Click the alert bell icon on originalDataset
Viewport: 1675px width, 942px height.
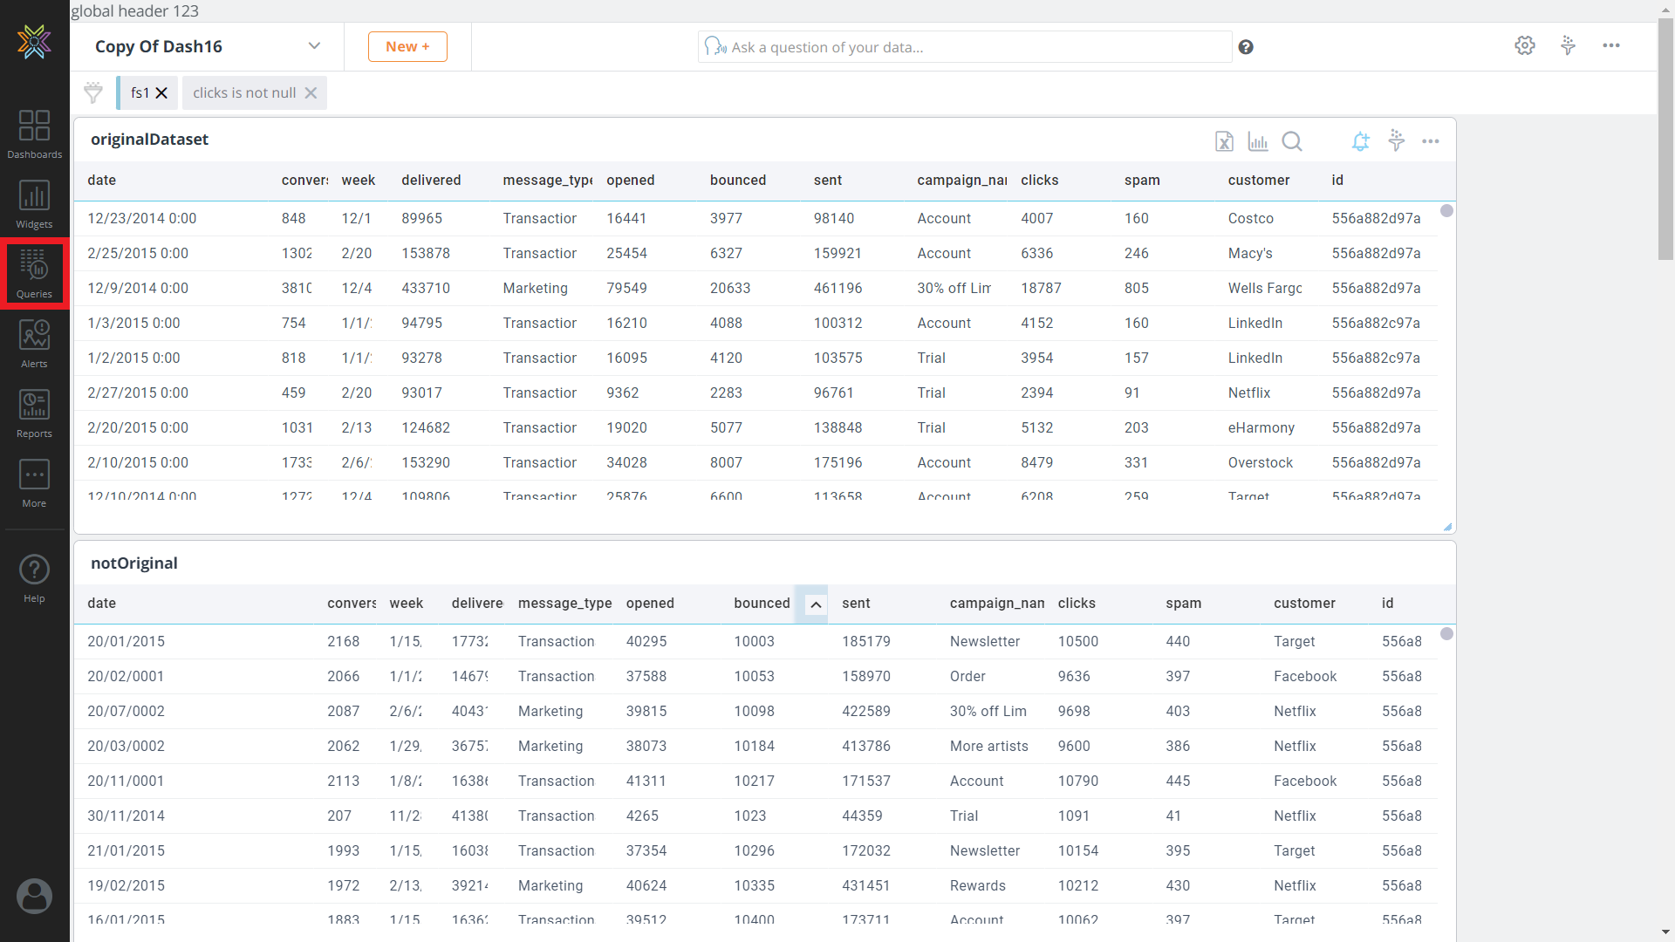1360,141
